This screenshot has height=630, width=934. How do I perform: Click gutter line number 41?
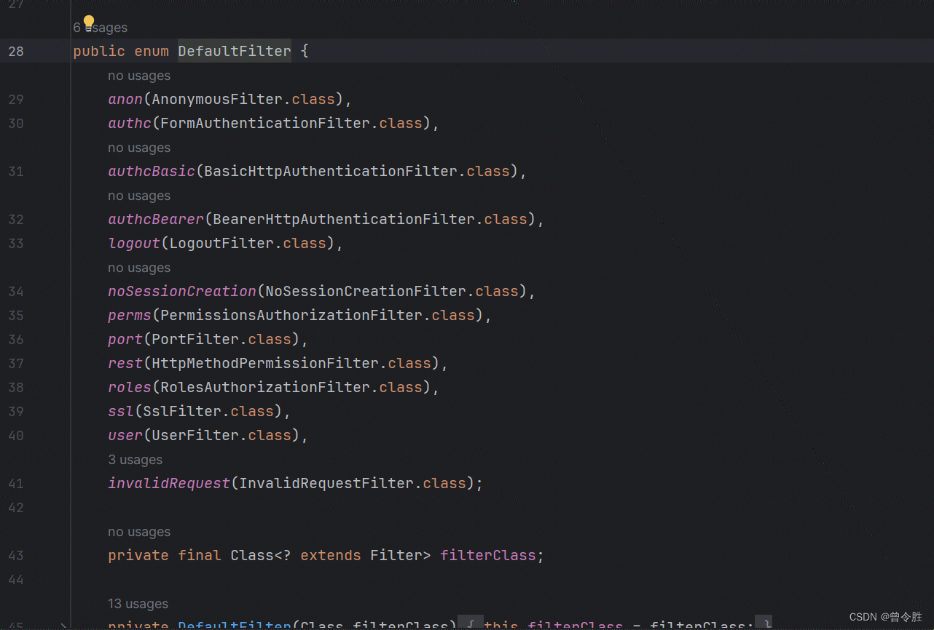click(x=16, y=483)
